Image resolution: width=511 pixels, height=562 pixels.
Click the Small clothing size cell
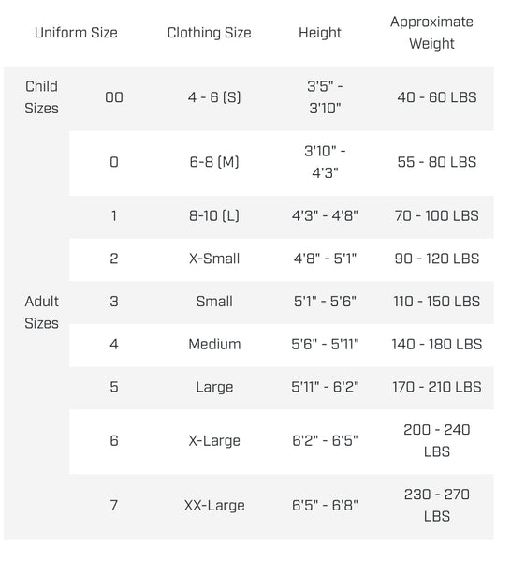(x=214, y=302)
